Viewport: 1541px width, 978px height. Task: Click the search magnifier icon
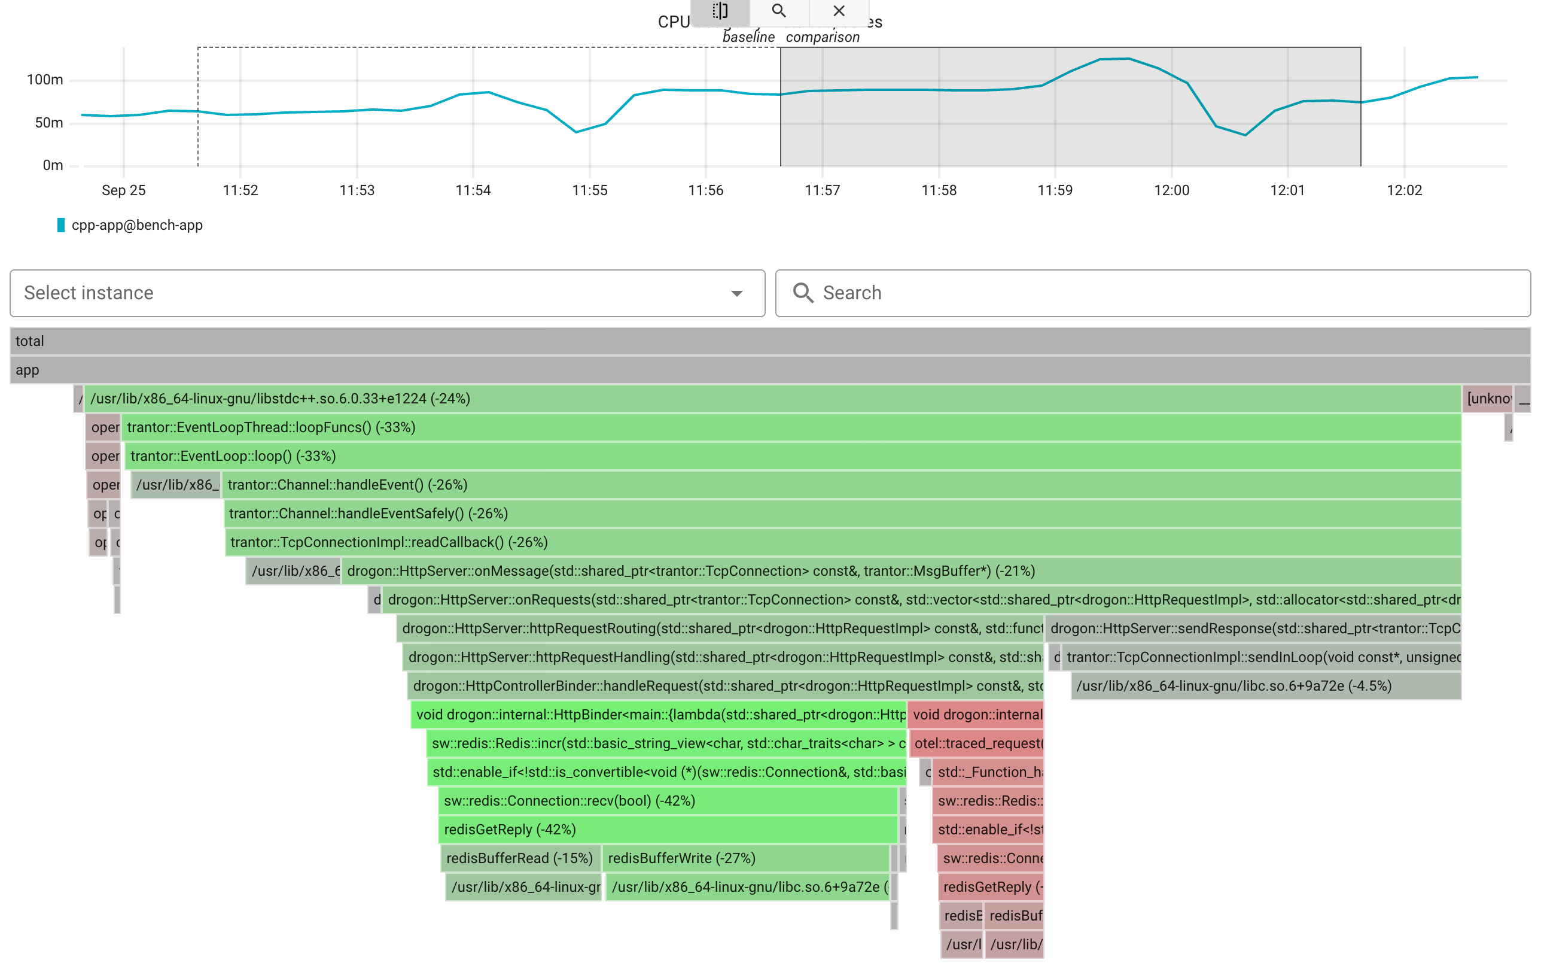[803, 293]
